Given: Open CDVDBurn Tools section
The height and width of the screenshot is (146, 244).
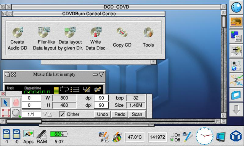Looking at the screenshot, I should pos(148,37).
